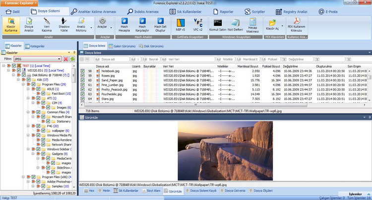Launch the Hesap Makinesi calculator
This screenshot has width=372, height=200.
[252, 25]
